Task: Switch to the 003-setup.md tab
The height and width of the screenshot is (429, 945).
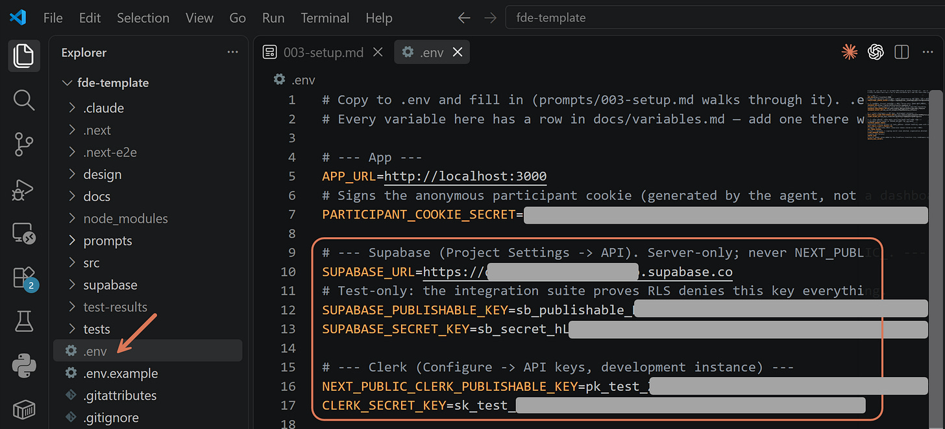Action: (323, 52)
